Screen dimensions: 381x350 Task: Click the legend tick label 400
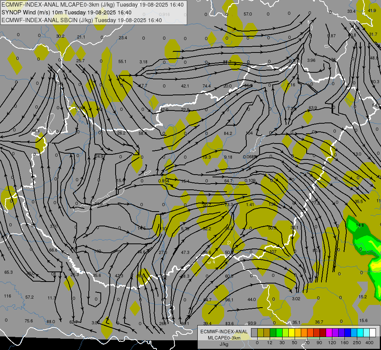369,343
